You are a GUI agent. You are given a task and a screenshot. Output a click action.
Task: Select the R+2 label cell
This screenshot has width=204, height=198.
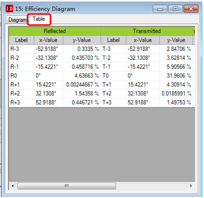[x=21, y=93]
